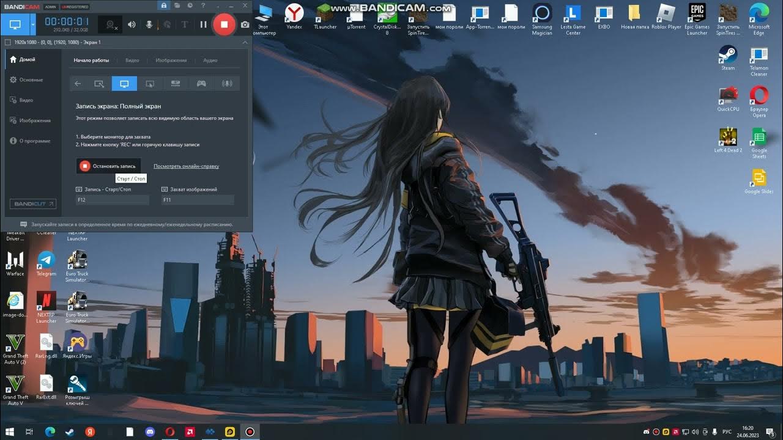This screenshot has height=440, width=783.
Task: Switch to the Видео tab at top
Action: point(132,61)
